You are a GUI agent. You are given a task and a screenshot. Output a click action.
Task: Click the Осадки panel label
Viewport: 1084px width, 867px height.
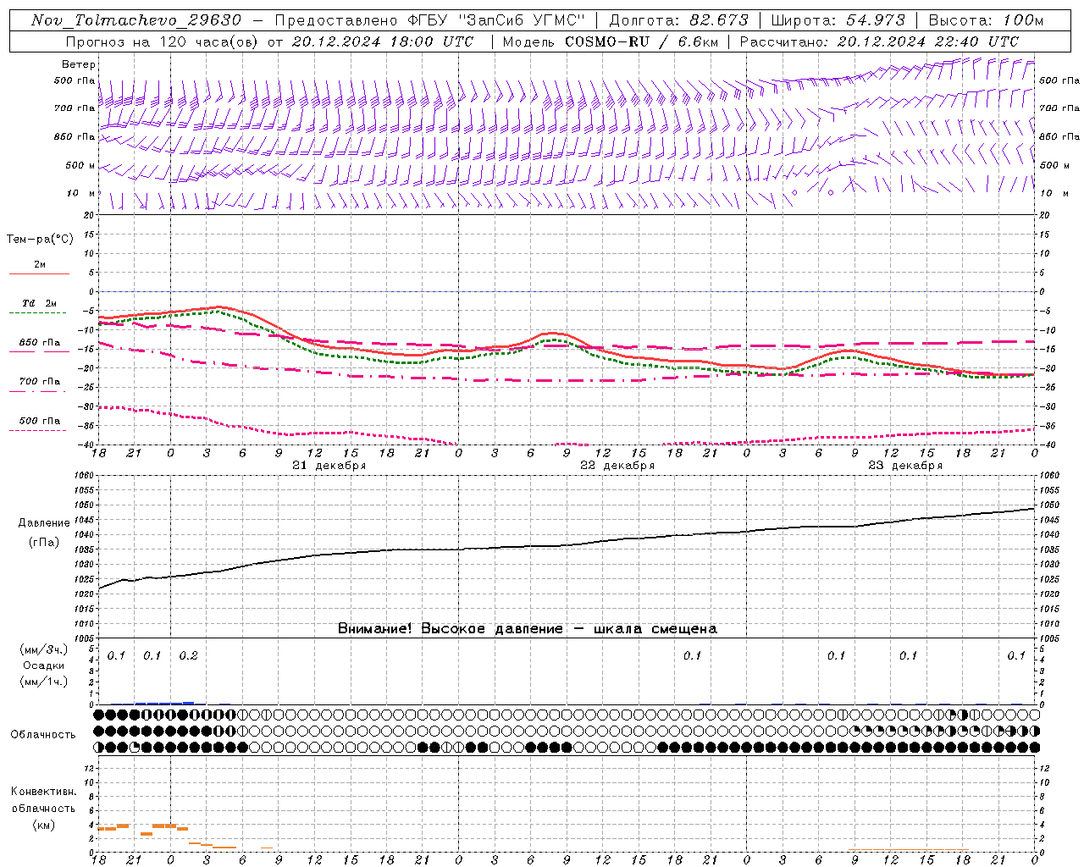tap(43, 665)
